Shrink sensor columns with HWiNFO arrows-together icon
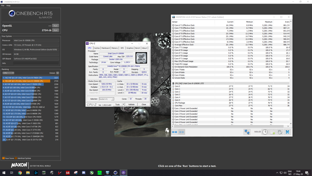Screen dimensions: 312x176 click(x=181, y=132)
